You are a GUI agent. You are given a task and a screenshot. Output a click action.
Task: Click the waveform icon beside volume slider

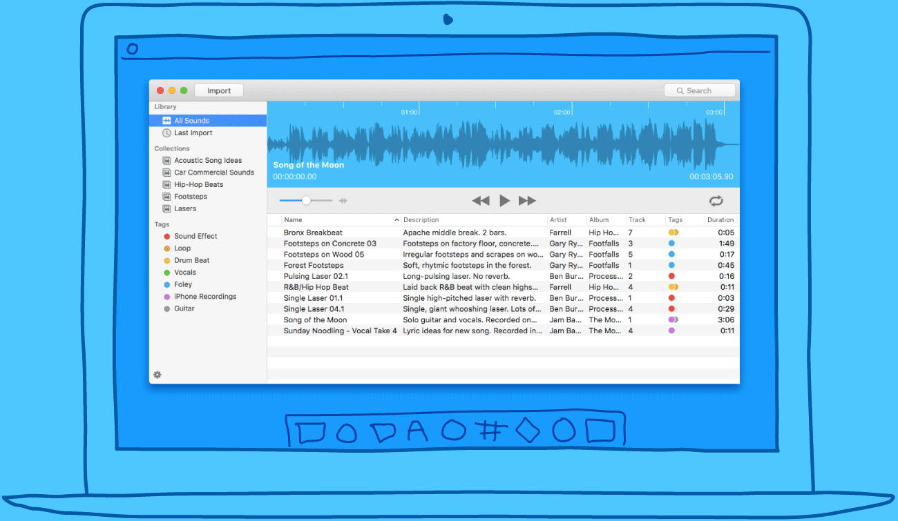point(343,201)
